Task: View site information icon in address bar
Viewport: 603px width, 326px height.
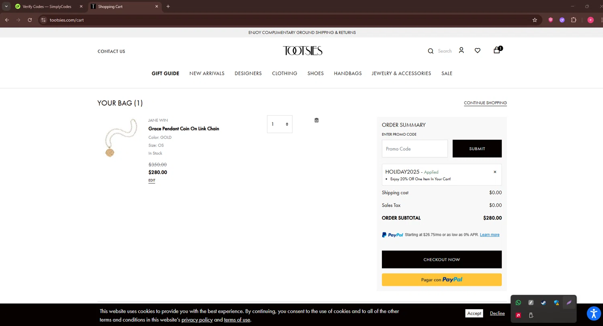Action: click(44, 20)
